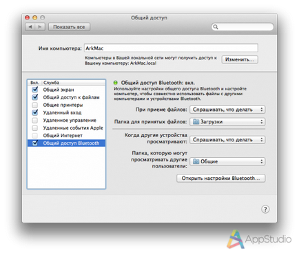
Task: Enable the Удаленные события Apple checkbox
Action: (x=35, y=128)
